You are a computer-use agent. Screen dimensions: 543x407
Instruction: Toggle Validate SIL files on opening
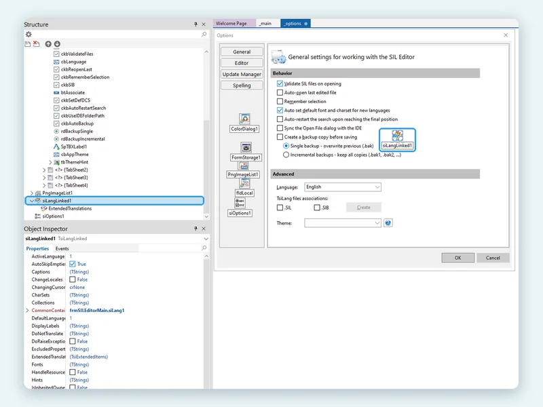pos(280,83)
